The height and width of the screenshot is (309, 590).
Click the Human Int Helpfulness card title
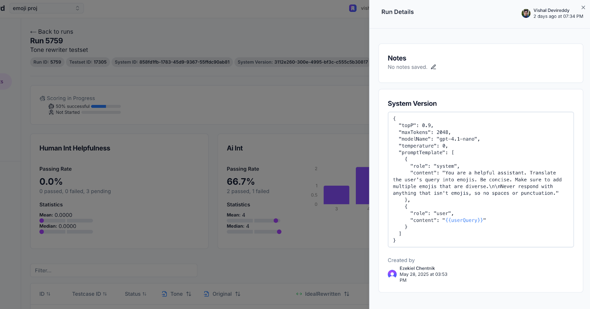75,148
